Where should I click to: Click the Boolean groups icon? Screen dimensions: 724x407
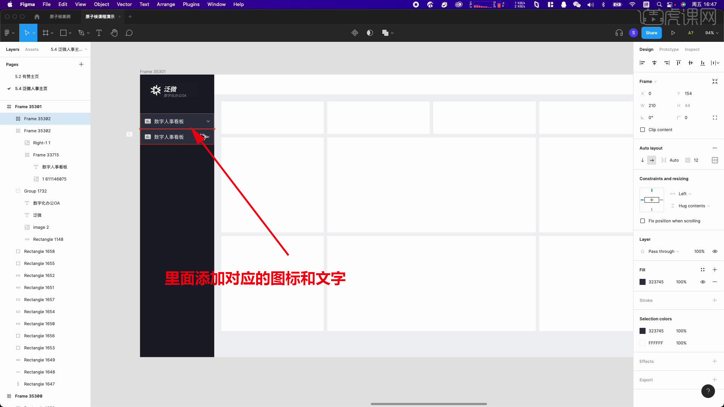pos(385,33)
